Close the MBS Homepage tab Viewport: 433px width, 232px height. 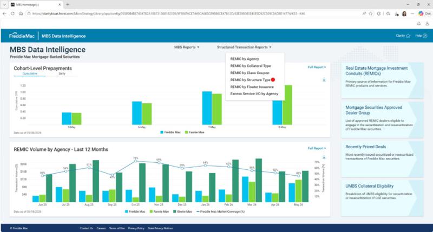(x=60, y=5)
